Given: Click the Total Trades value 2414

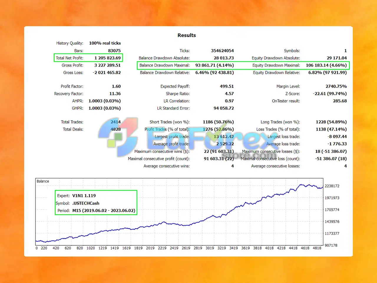Looking at the screenshot, I should tap(116, 122).
